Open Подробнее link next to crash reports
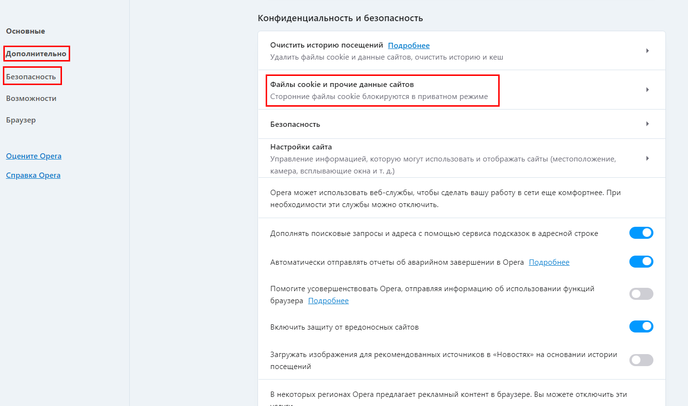Screen dimensions: 688x406 pos(549,262)
